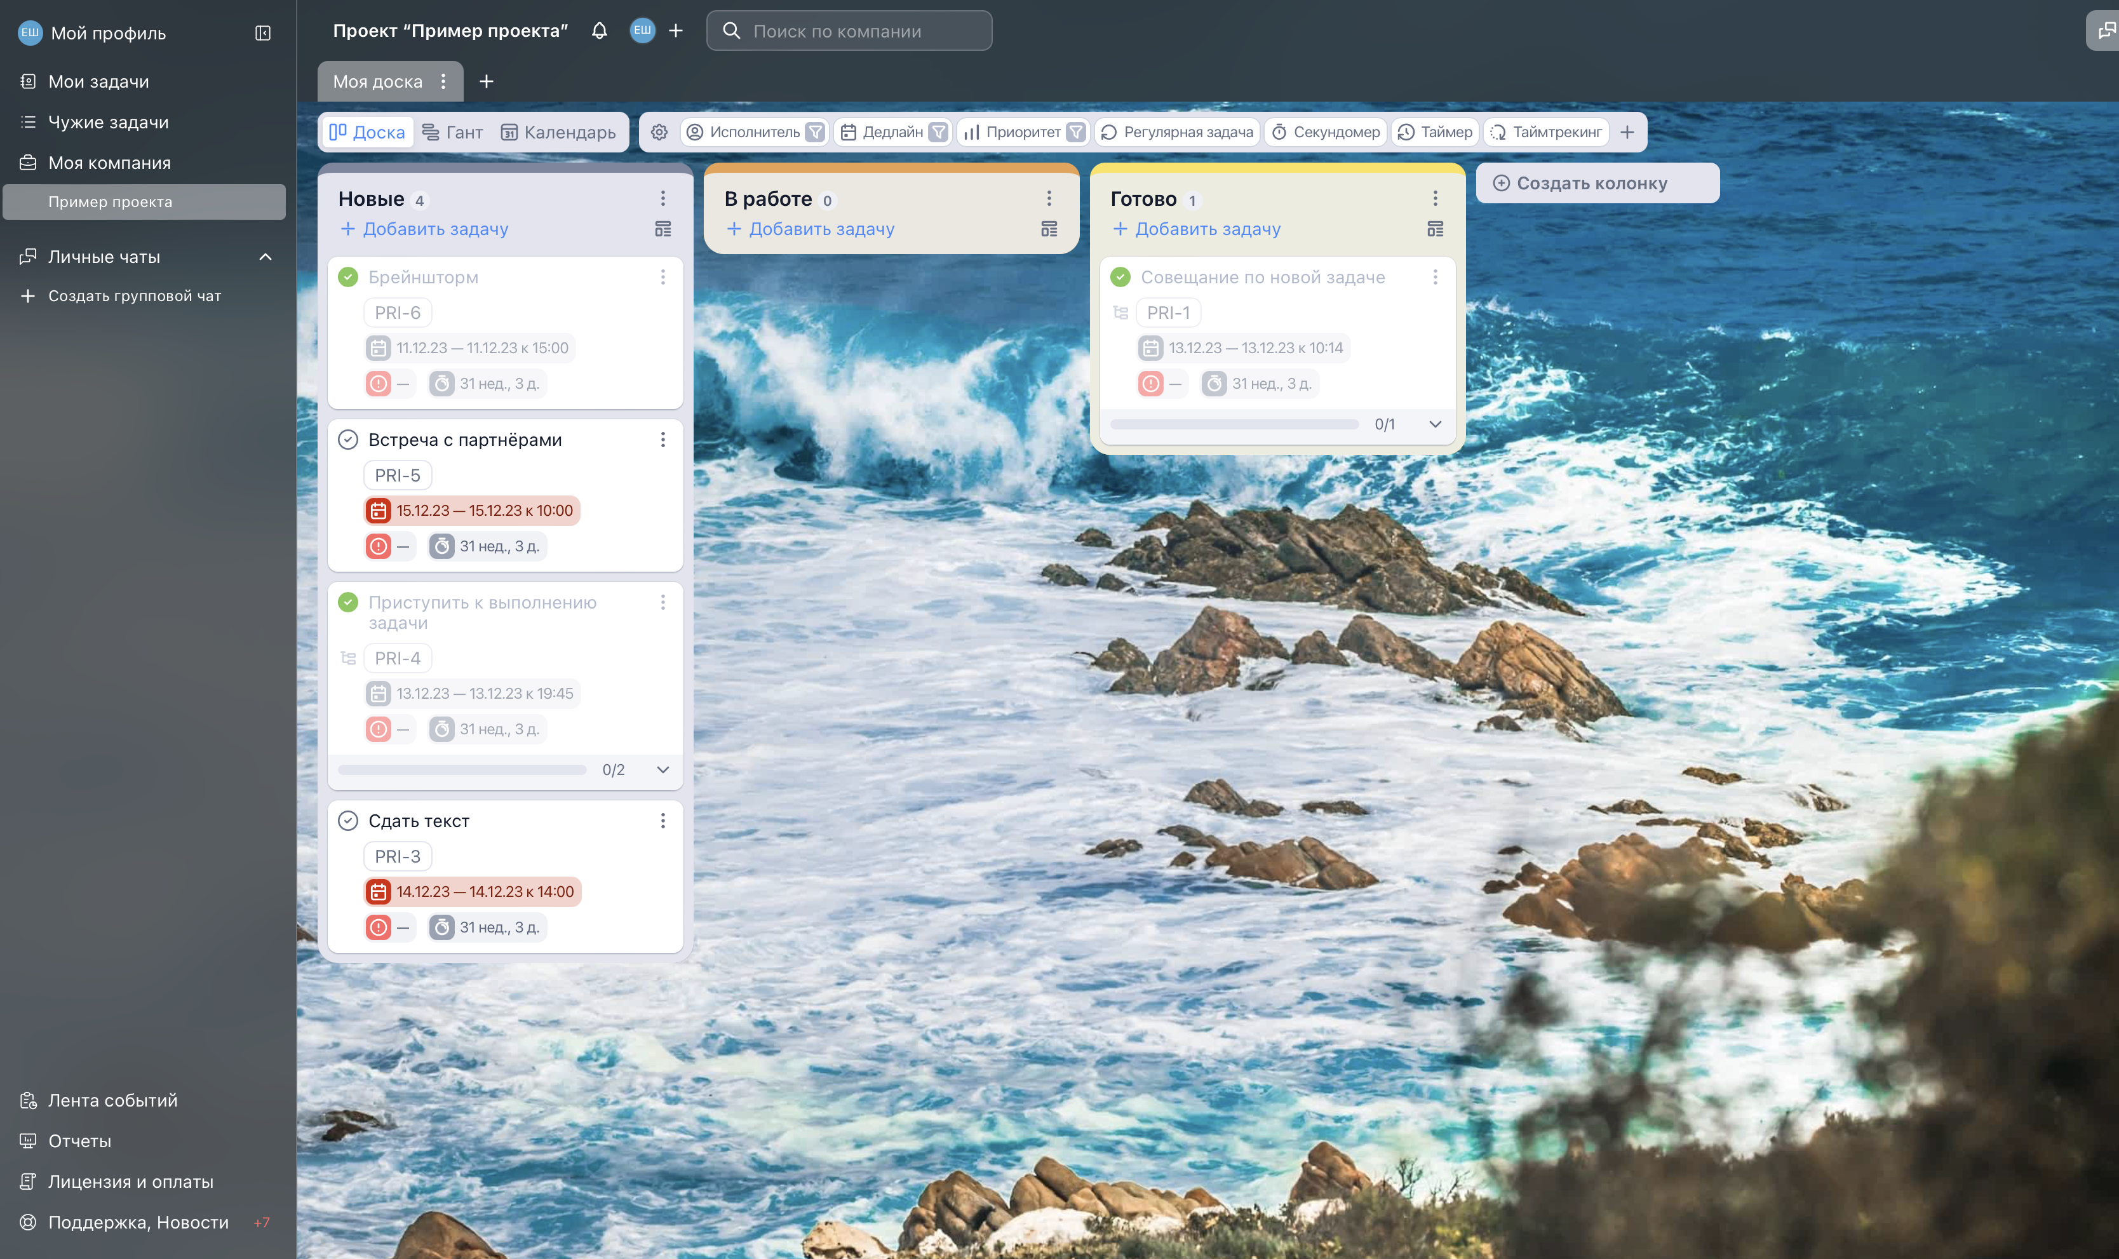Click Создать колонку button
This screenshot has width=2119, height=1259.
(x=1598, y=183)
